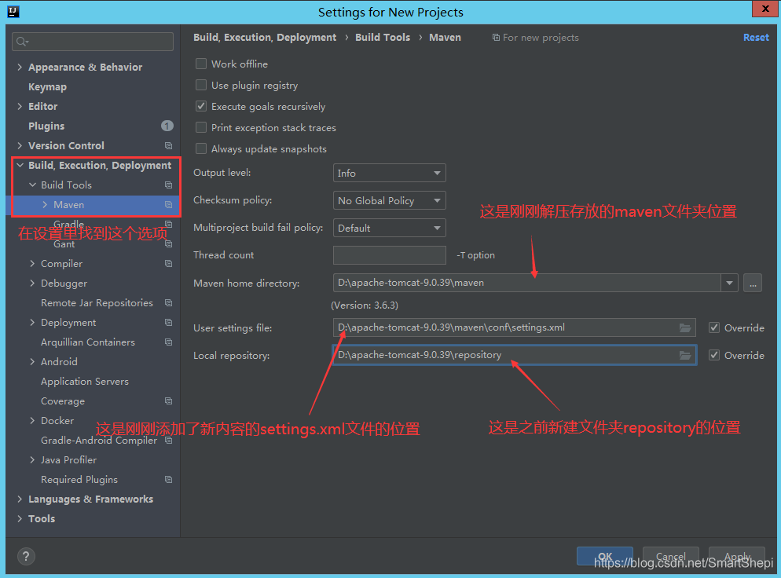Expand the Docker node
781x578 pixels.
click(x=32, y=421)
